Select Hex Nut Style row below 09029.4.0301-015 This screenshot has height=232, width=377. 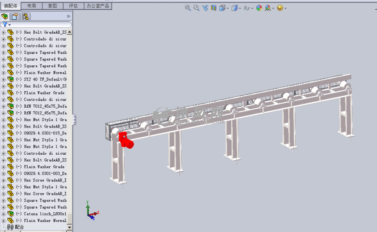41,140
